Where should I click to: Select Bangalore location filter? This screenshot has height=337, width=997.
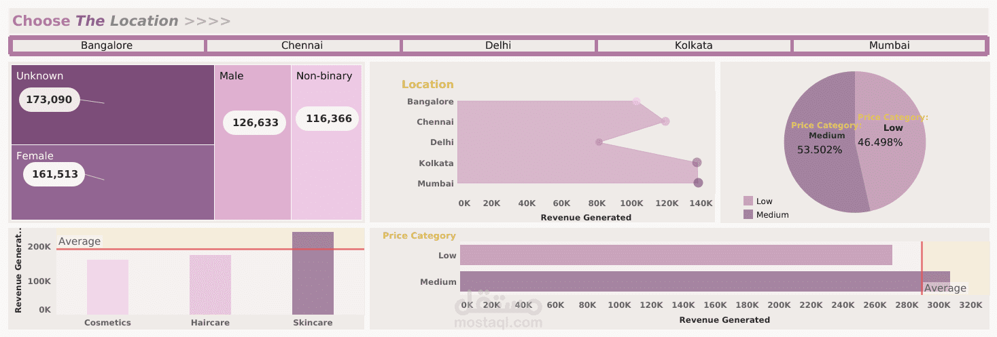108,45
